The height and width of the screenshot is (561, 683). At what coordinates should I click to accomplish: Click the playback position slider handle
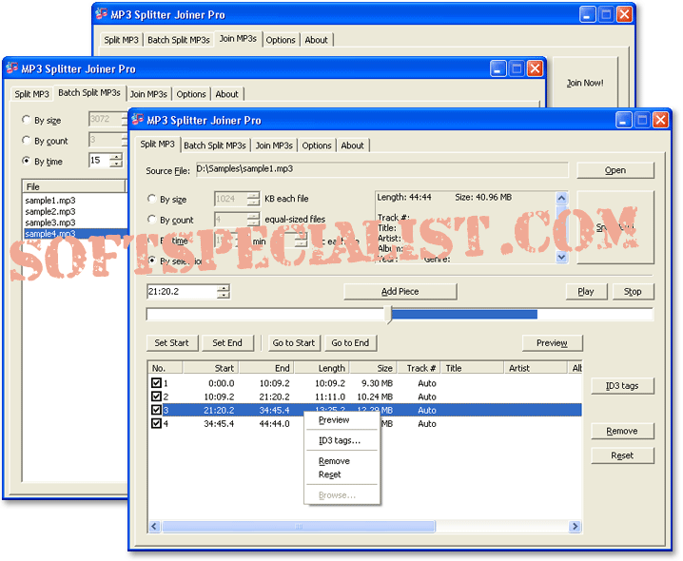pyautogui.click(x=388, y=315)
